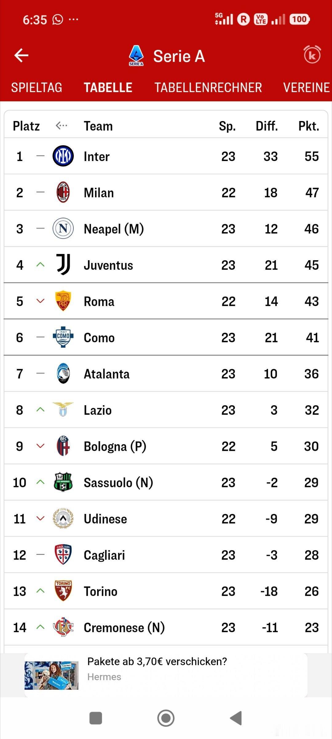332x739 pixels.
Task: Open the TABELLENRECHNER tab
Action: [208, 88]
